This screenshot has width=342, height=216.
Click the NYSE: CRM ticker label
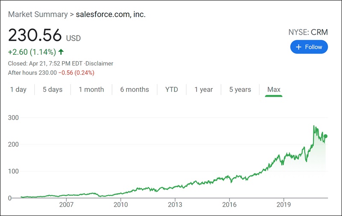[x=309, y=33]
